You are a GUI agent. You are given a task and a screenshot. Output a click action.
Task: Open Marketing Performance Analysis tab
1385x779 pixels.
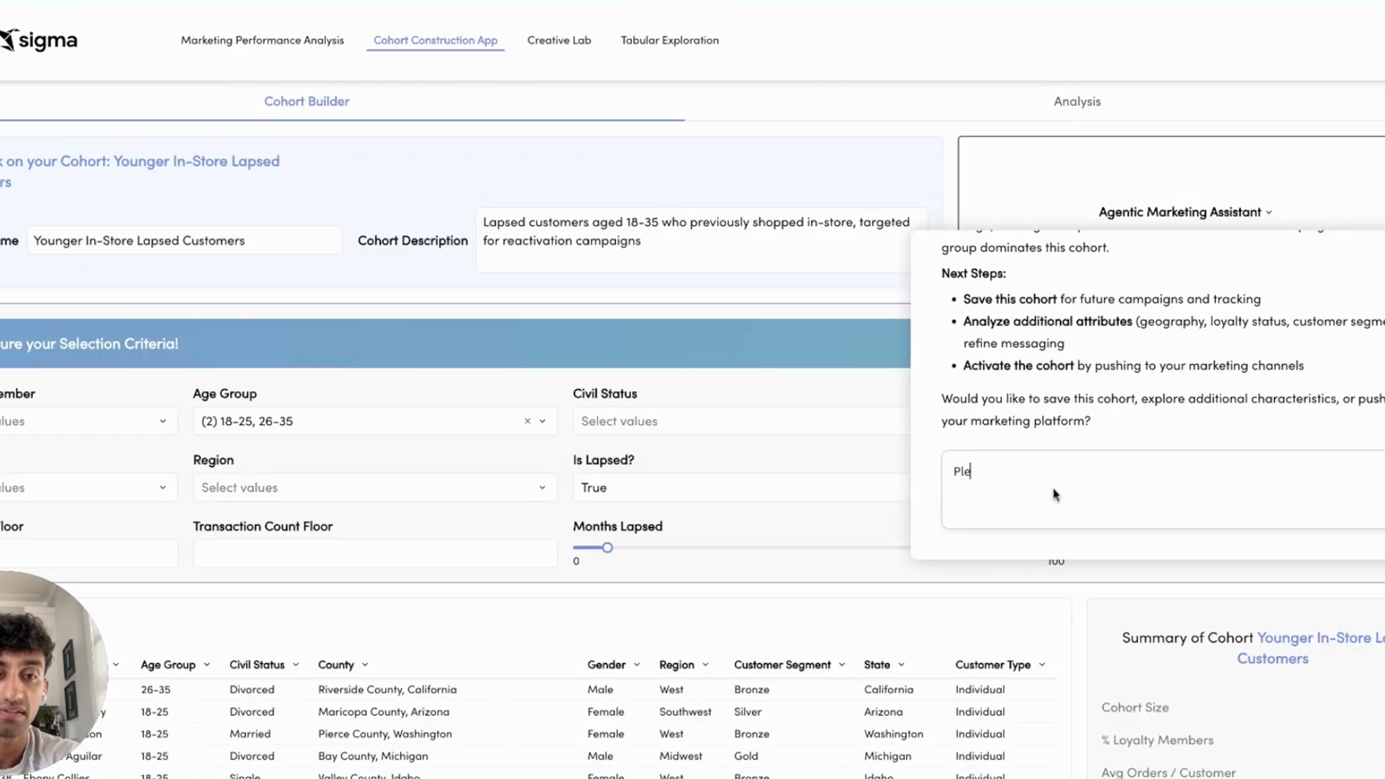(262, 40)
